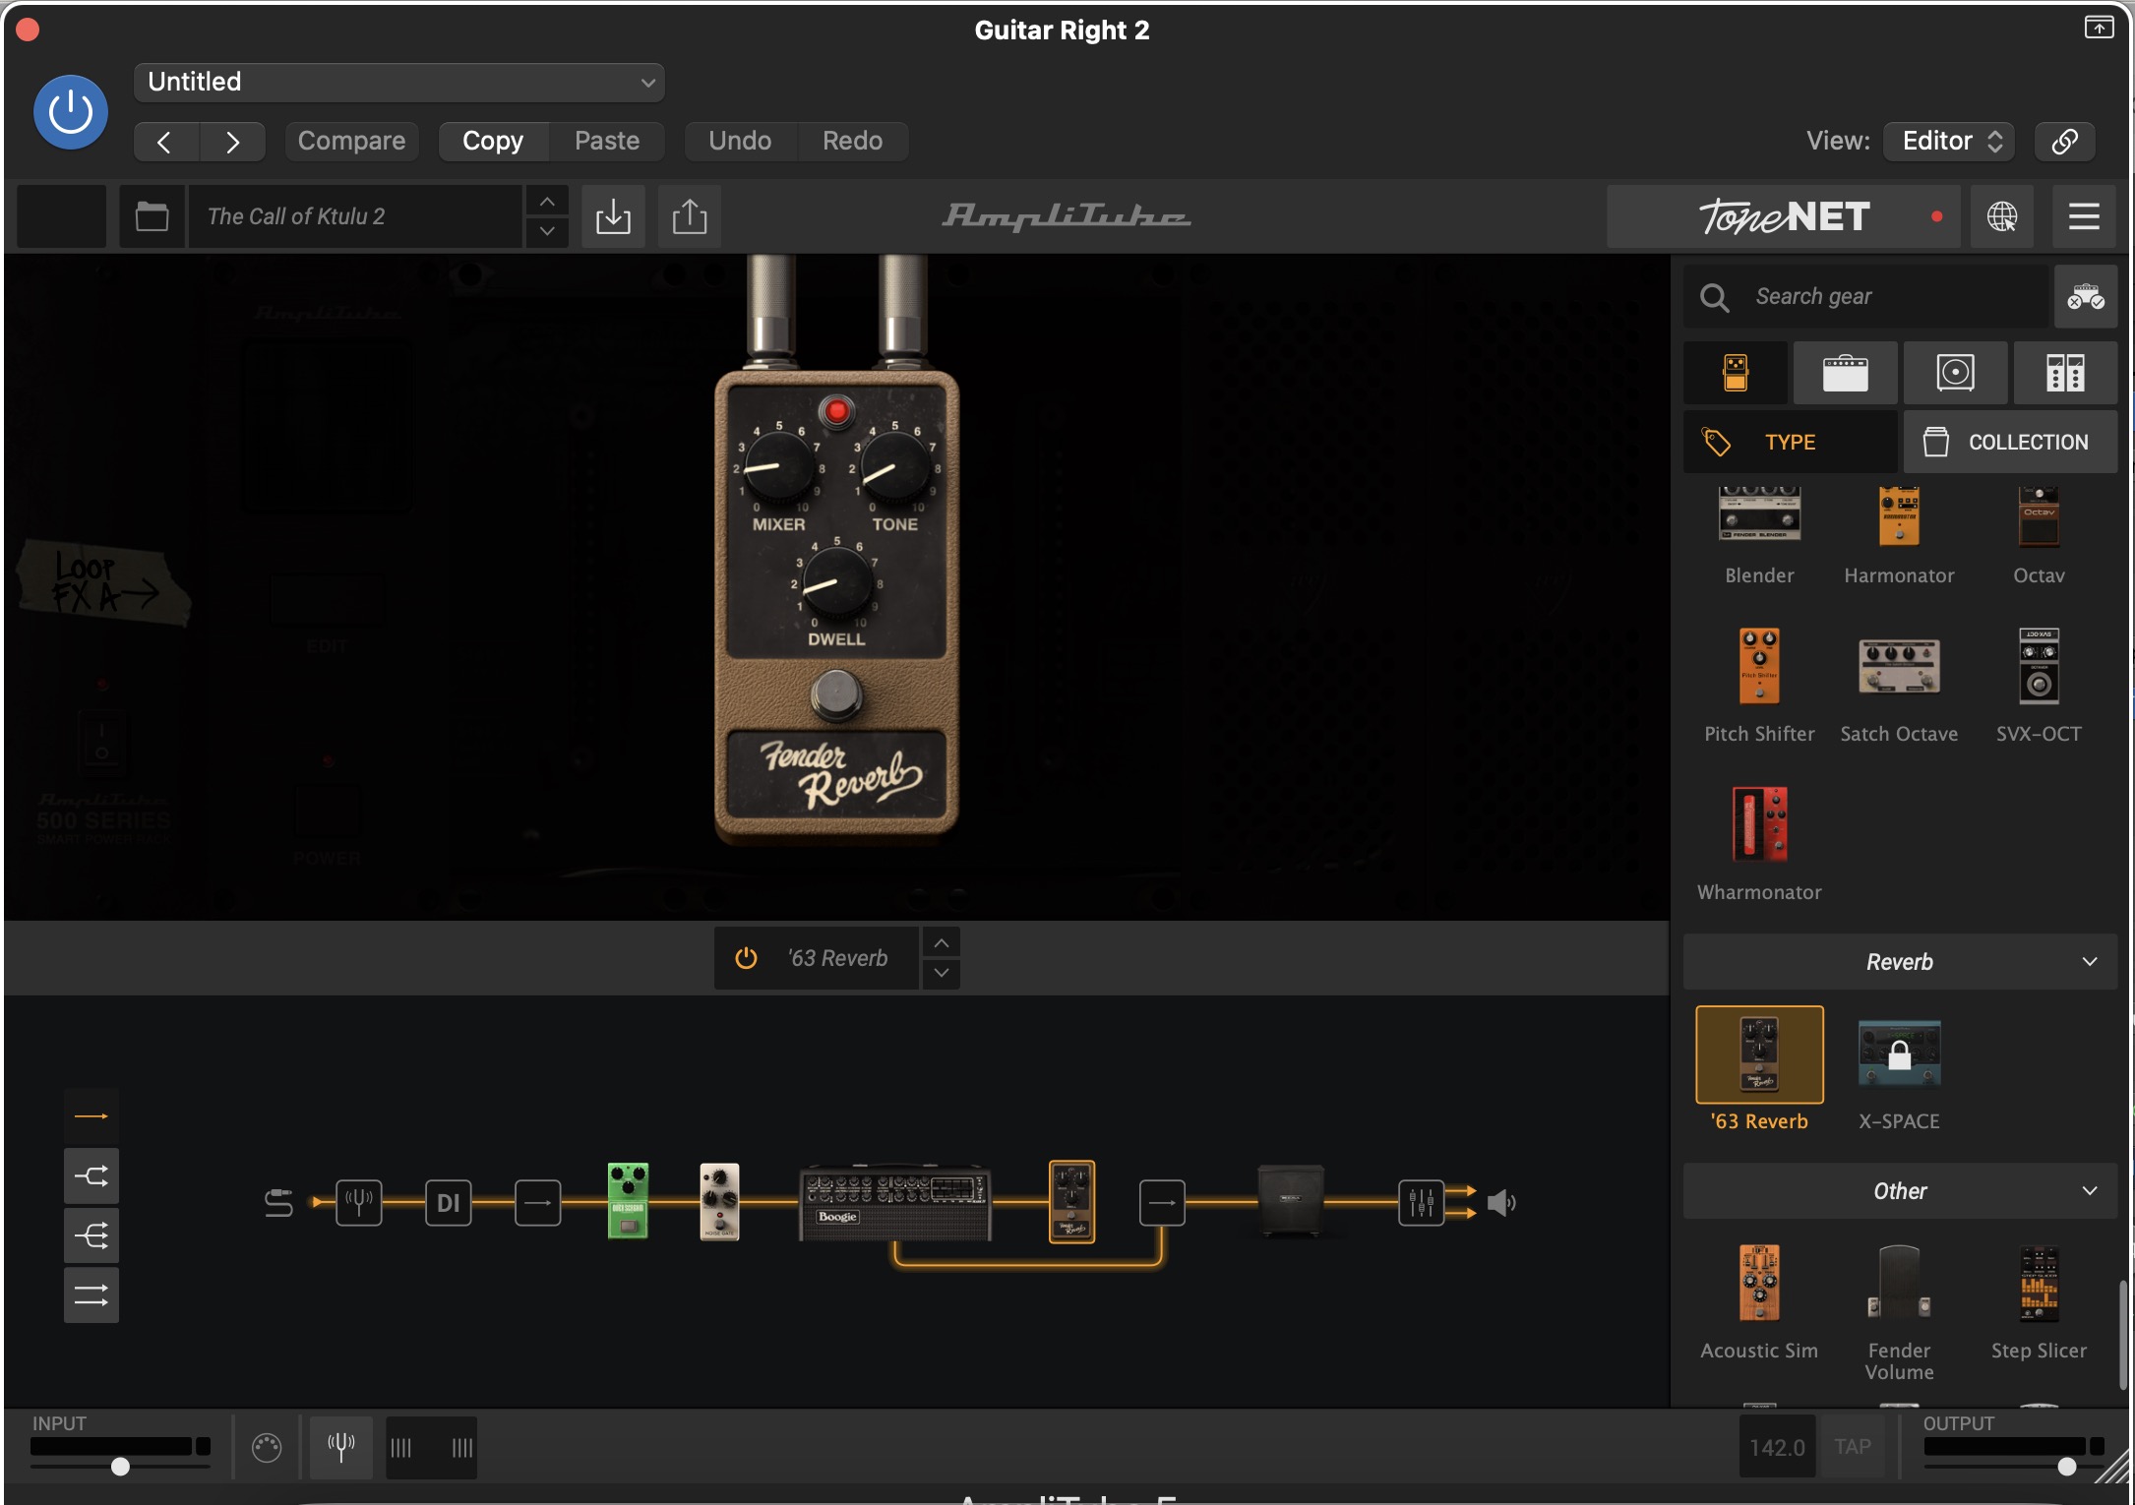
Task: Open the View Editor dropdown
Action: click(1949, 142)
